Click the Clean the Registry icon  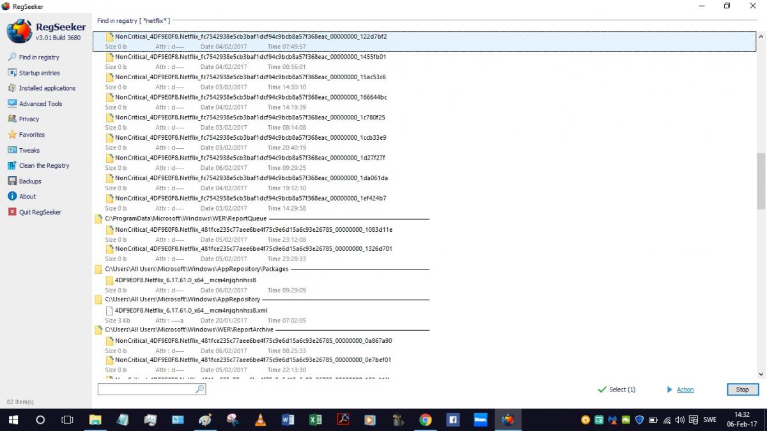pyautogui.click(x=12, y=165)
